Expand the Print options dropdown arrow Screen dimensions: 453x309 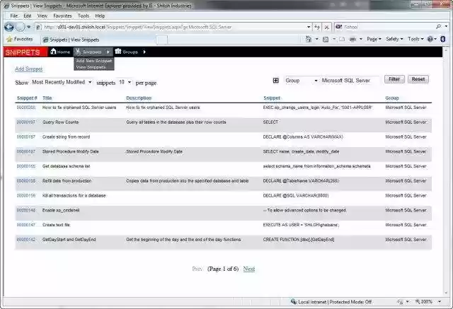click(x=361, y=39)
